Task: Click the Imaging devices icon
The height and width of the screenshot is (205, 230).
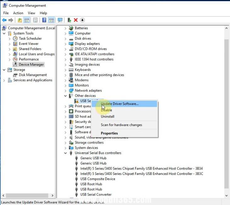Action: pos(71,65)
